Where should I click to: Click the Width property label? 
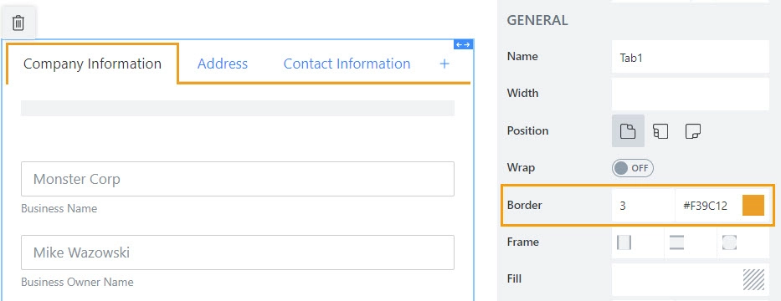pos(522,93)
